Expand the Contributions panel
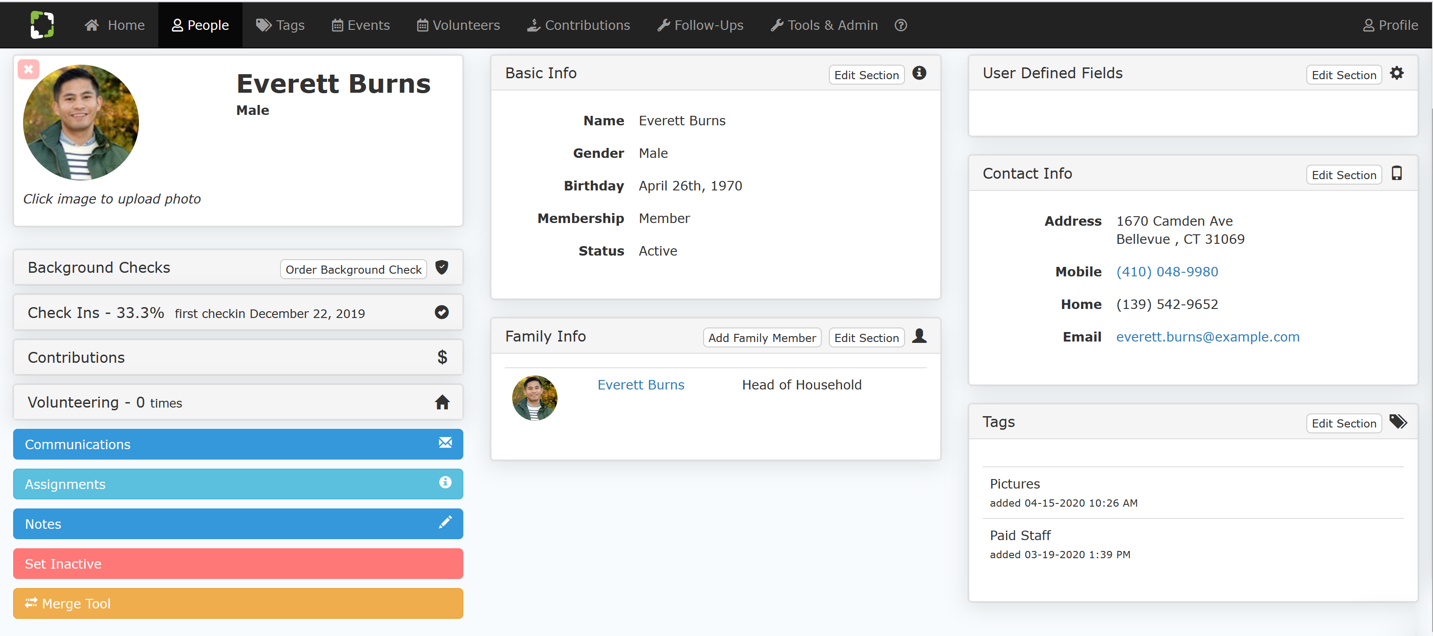This screenshot has width=1433, height=636. pos(238,357)
